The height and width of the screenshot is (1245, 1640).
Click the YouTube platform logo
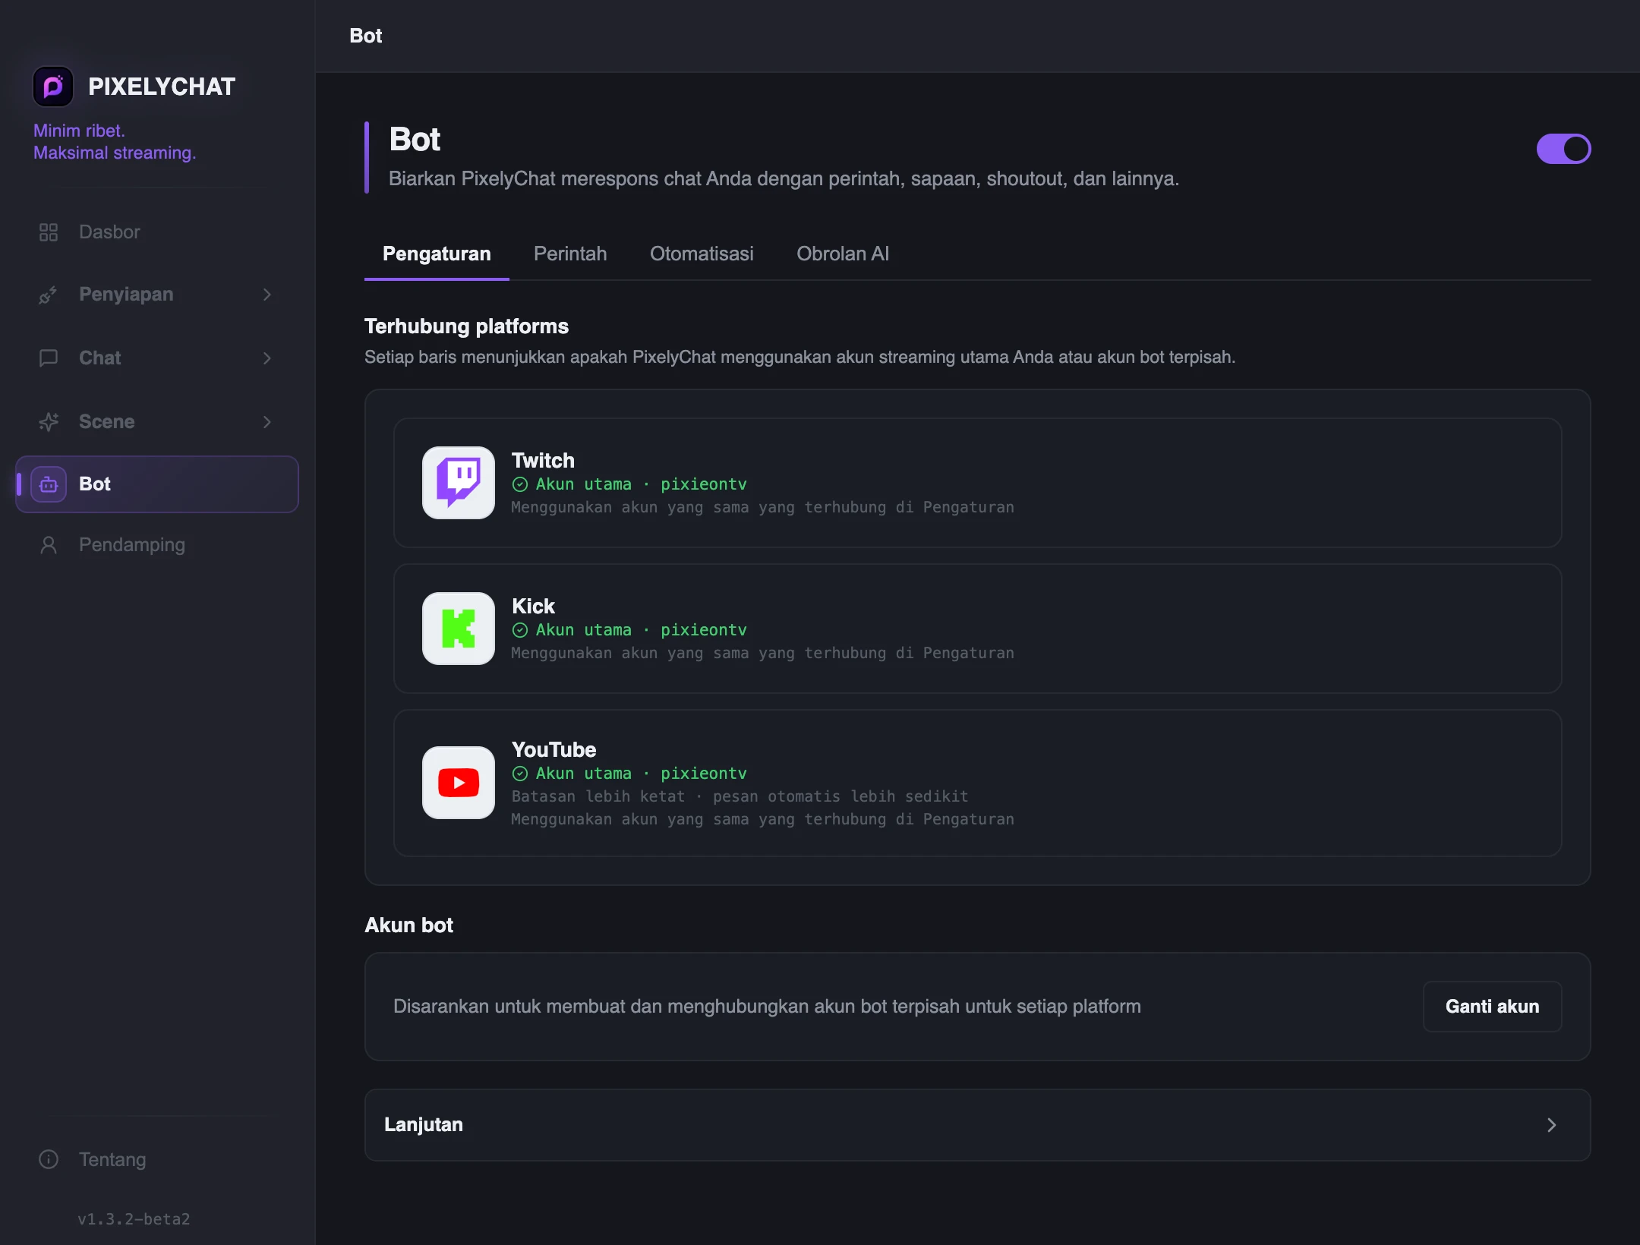pos(459,783)
